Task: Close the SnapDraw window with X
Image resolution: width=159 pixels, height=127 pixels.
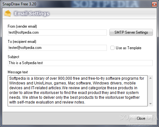Action: coord(154,4)
